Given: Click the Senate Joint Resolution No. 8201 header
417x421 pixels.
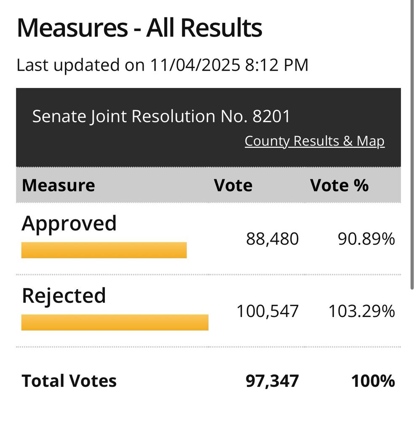Looking at the screenshot, I should (161, 116).
